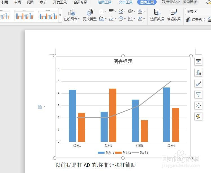Image resolution: width=211 pixels, height=173 pixels.
Task: Insert a scatter chart from the ribbon
Action: (130, 19)
